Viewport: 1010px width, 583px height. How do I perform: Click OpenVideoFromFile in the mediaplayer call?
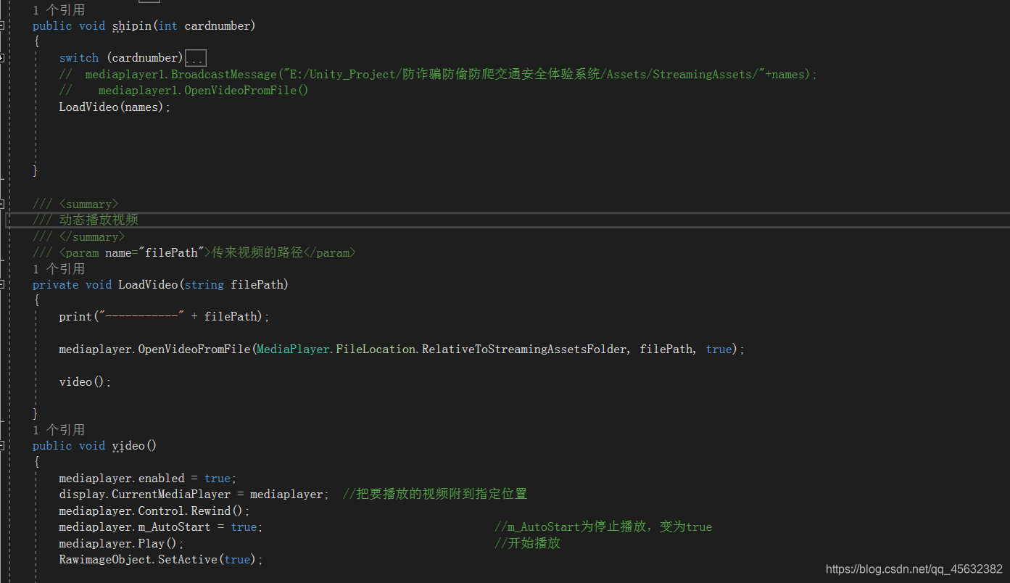pyautogui.click(x=194, y=350)
